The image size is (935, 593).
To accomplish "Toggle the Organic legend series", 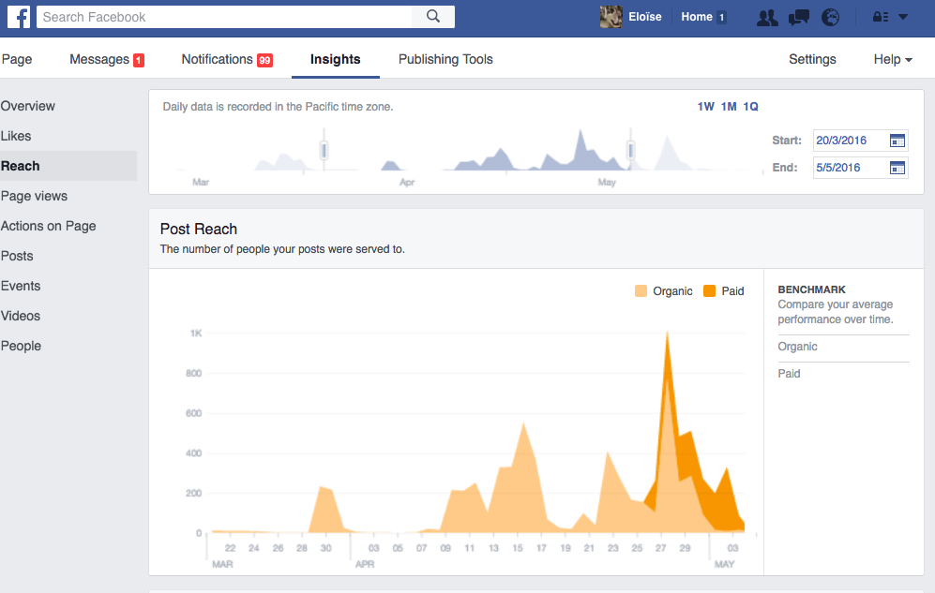I will 663,291.
